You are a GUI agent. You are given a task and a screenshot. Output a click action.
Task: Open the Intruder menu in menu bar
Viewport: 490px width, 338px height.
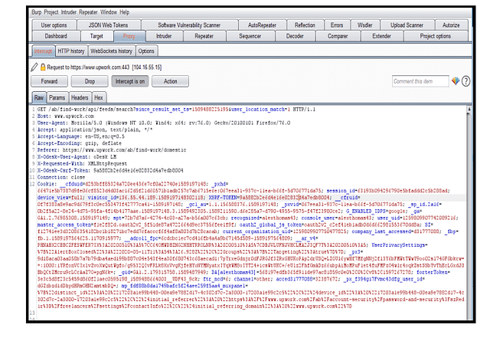69,12
